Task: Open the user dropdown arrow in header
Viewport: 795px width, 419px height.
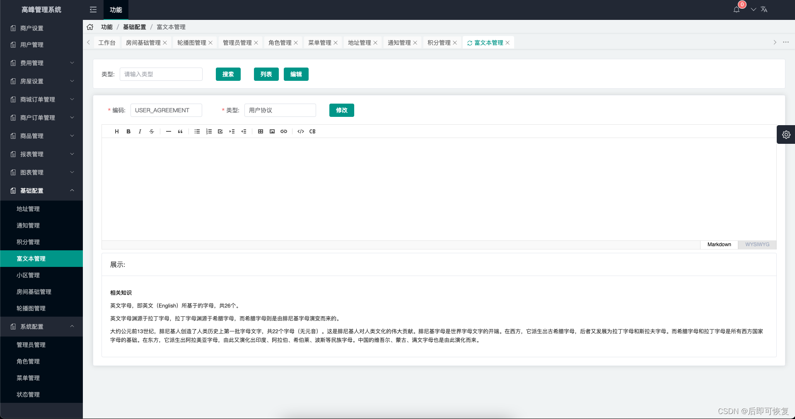Action: coord(754,10)
